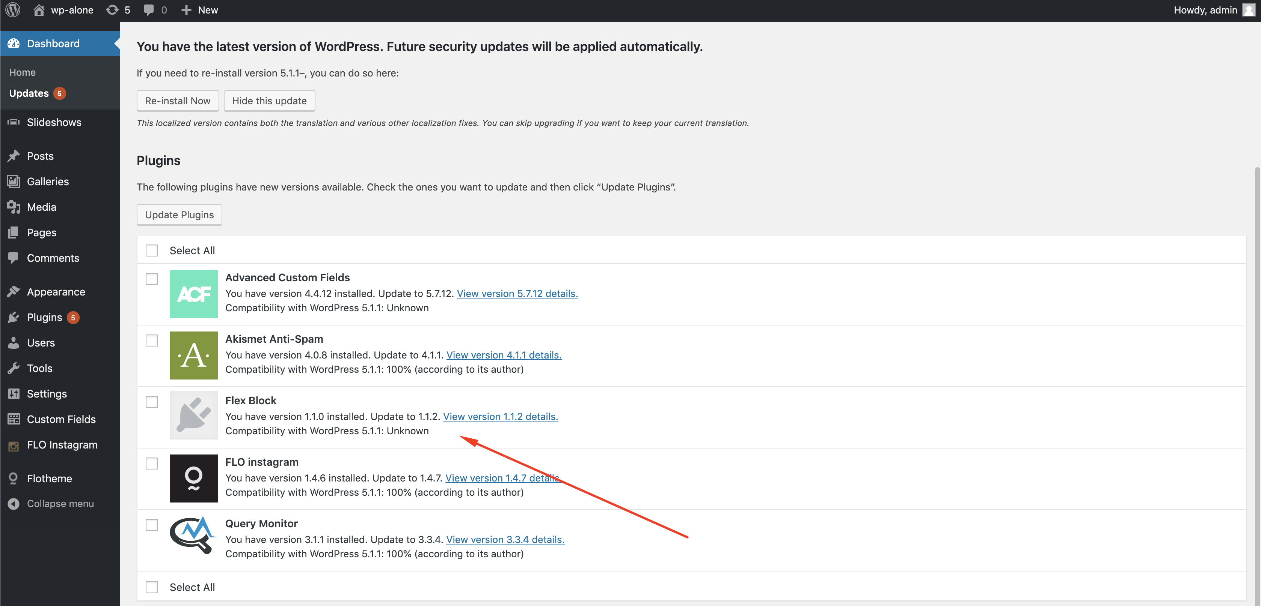The height and width of the screenshot is (606, 1261).
Task: Click the Comments sidebar icon
Action: pyautogui.click(x=14, y=258)
